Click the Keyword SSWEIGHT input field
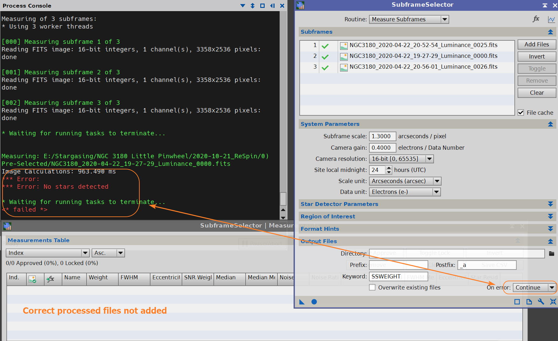Viewport: 558px width, 341px height. 398,276
